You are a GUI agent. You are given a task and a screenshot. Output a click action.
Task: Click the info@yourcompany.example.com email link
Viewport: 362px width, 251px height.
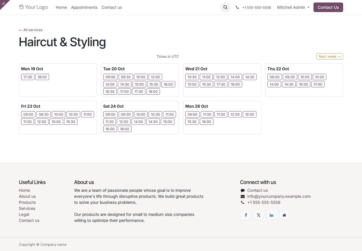tap(279, 197)
